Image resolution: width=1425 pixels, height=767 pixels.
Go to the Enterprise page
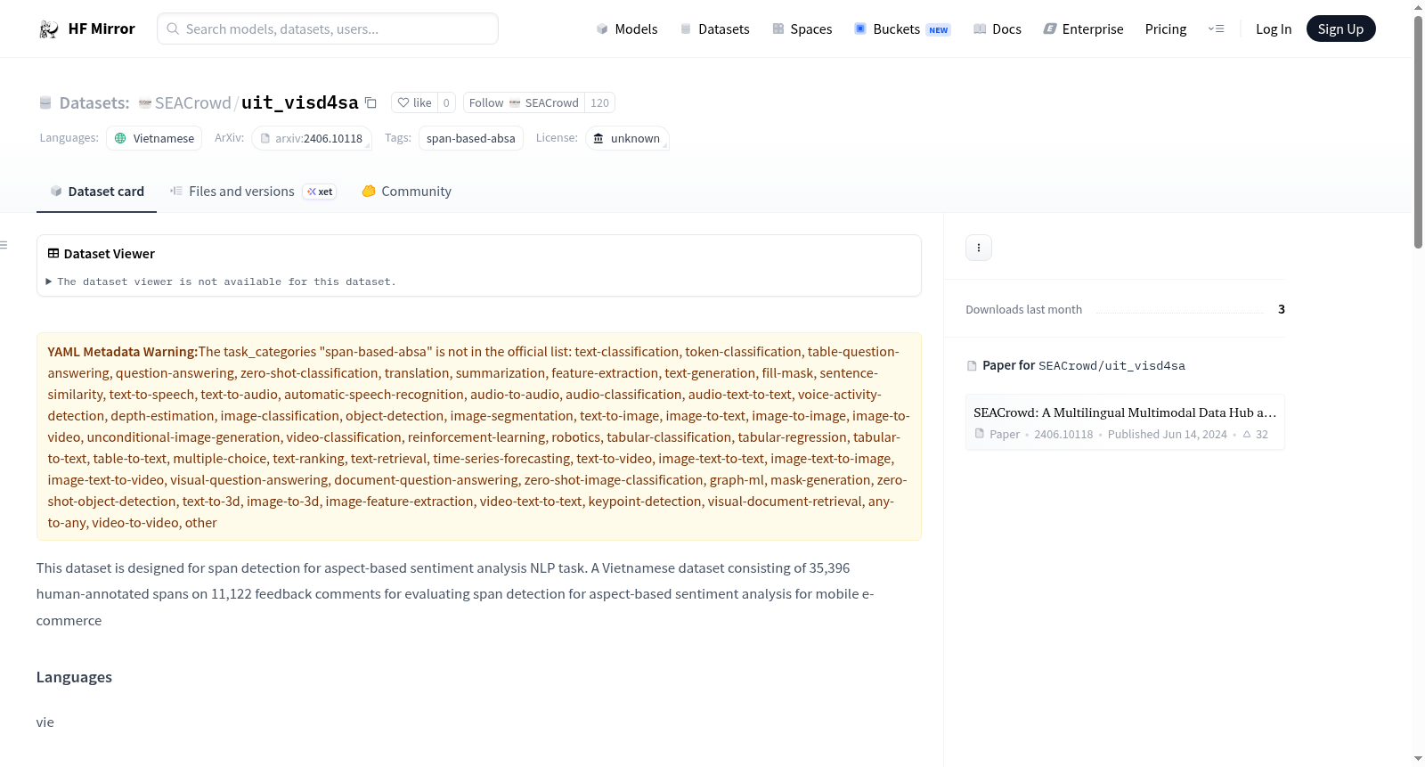(x=1083, y=29)
